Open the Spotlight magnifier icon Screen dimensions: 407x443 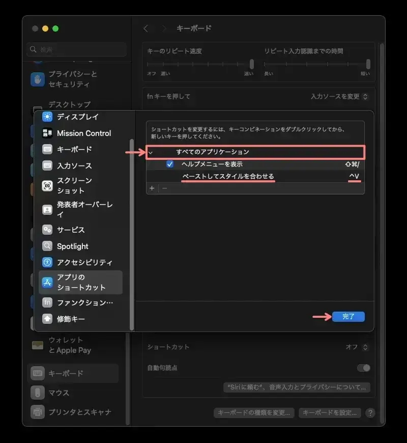(x=47, y=246)
